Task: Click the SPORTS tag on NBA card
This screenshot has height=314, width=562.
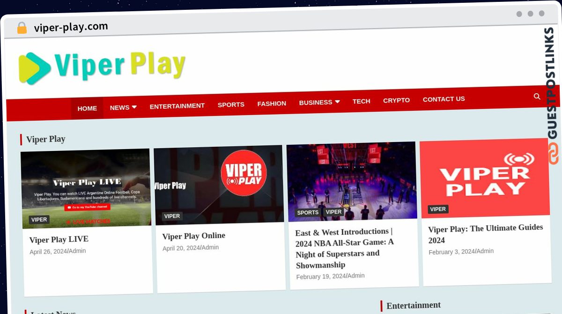Action: (308, 213)
